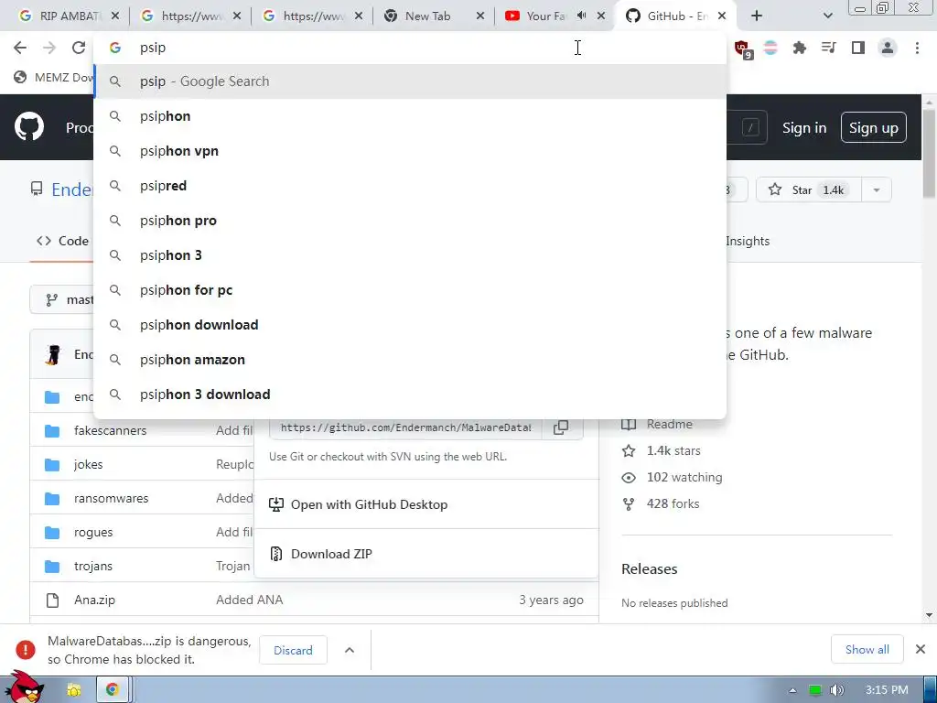Click the red dangerous download warning icon
Image resolution: width=937 pixels, height=703 pixels.
tap(25, 650)
